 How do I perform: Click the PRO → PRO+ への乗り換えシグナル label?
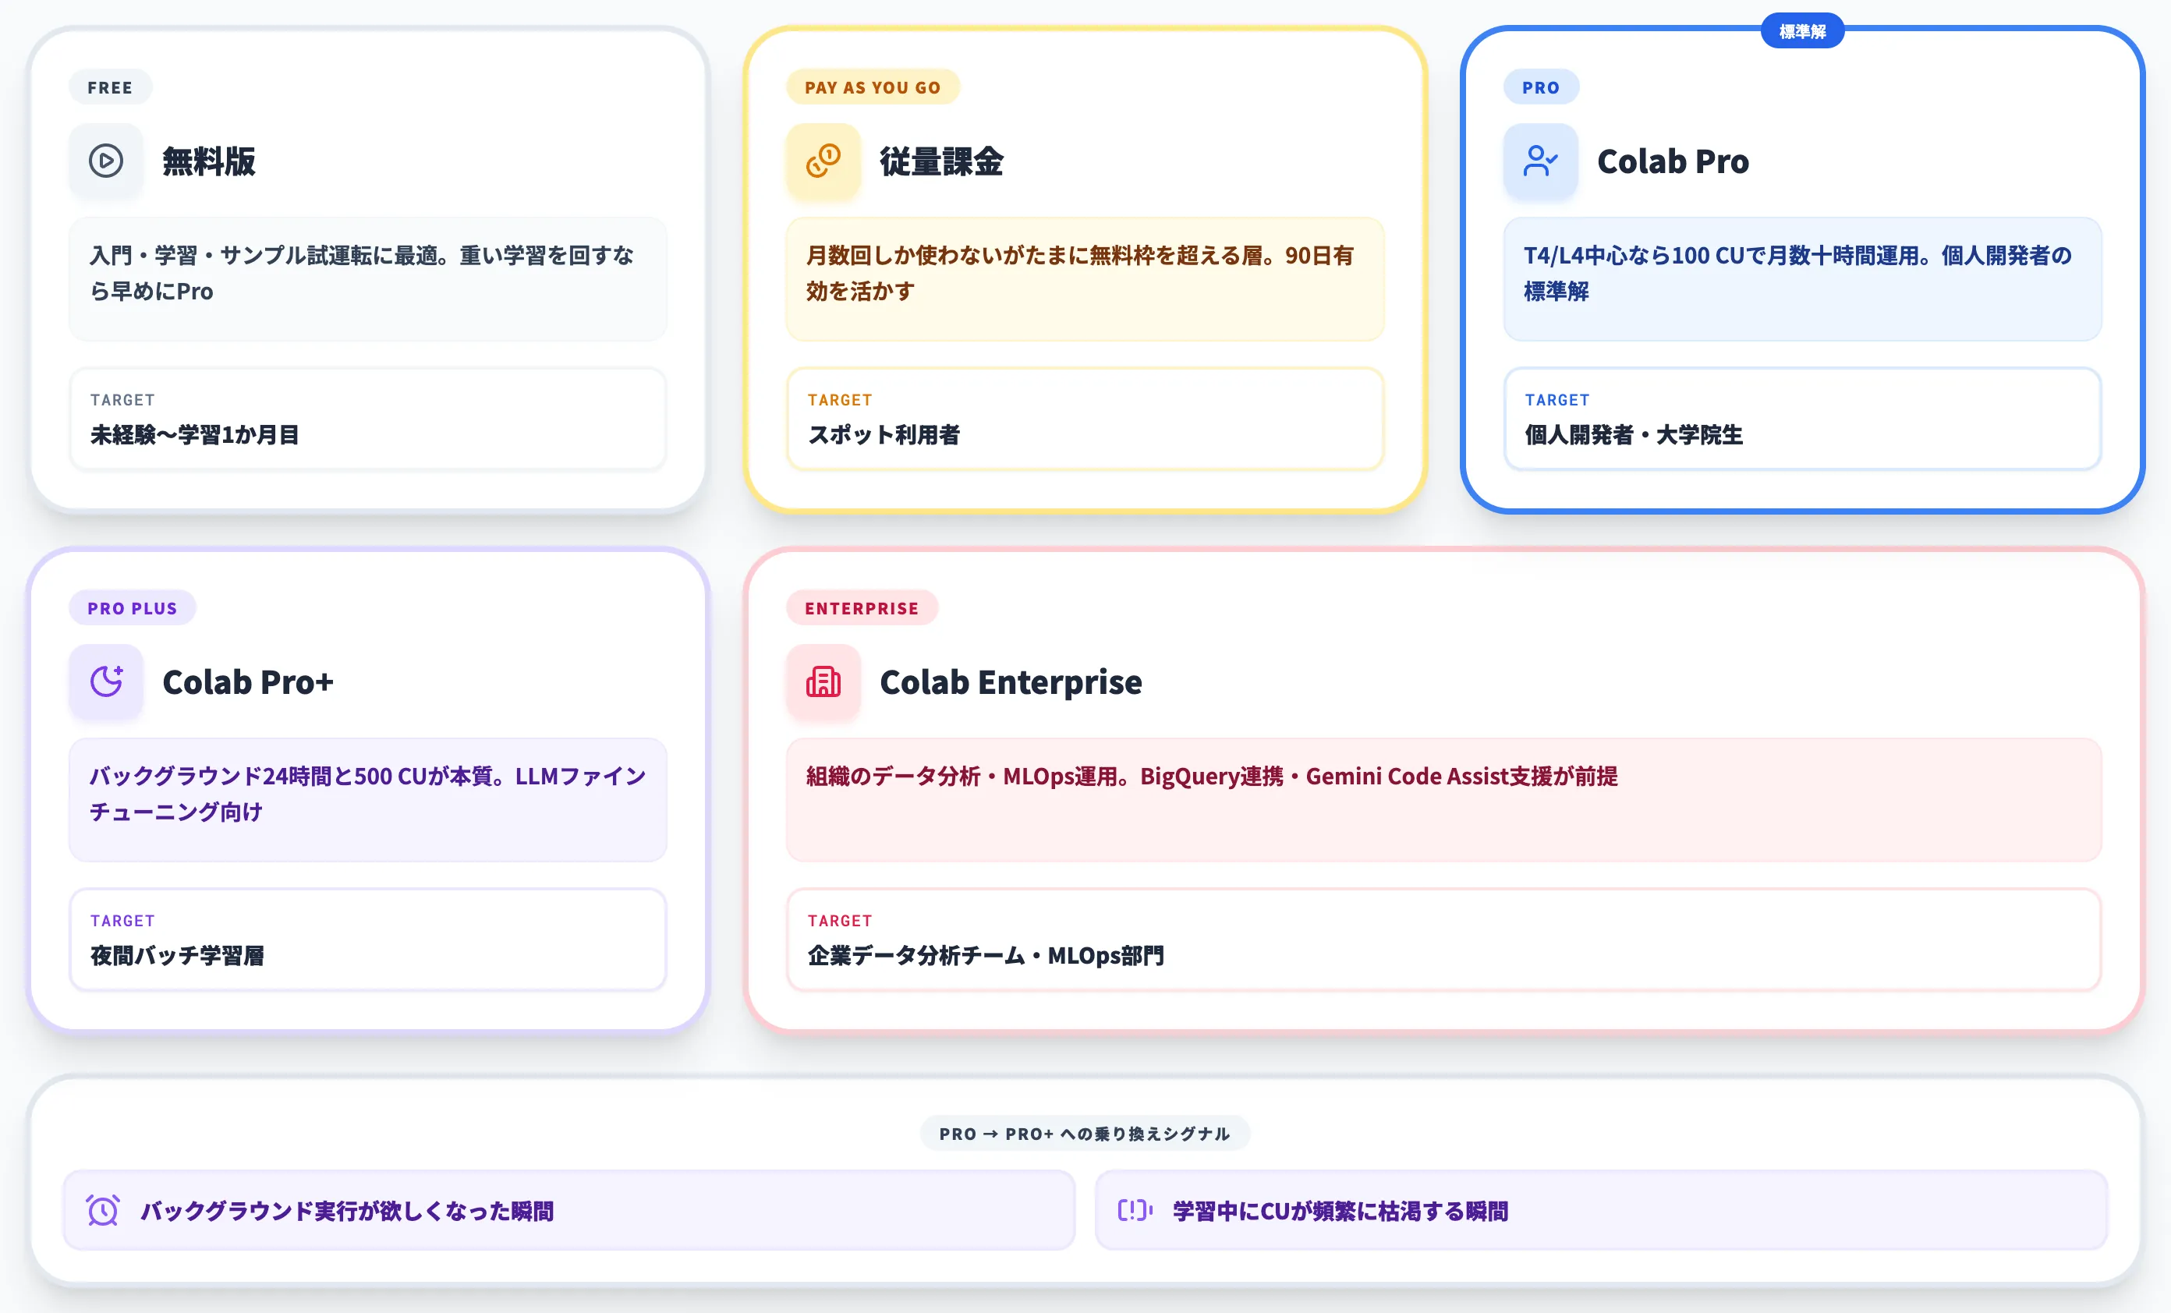click(1085, 1133)
